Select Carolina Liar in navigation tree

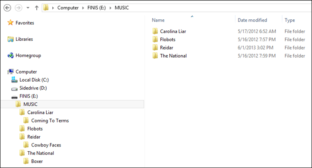(x=40, y=113)
